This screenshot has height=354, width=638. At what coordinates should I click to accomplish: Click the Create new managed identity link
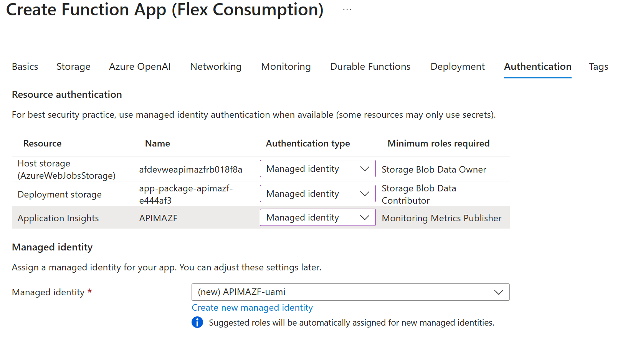tap(252, 308)
